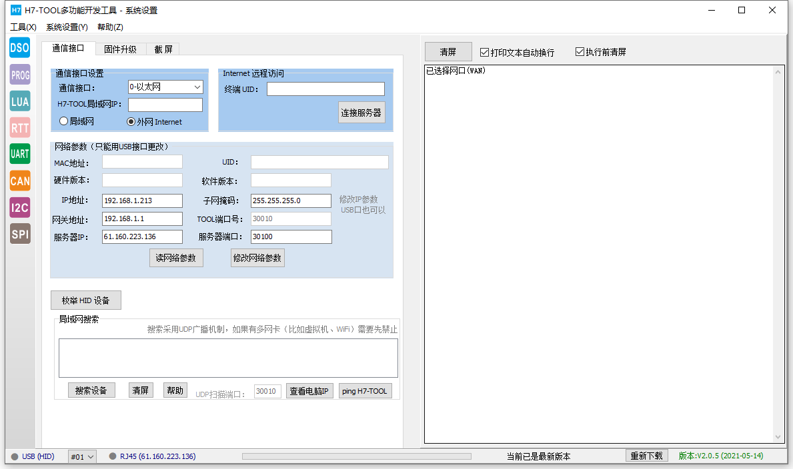Select the 外网 Internet radio option

pos(154,122)
